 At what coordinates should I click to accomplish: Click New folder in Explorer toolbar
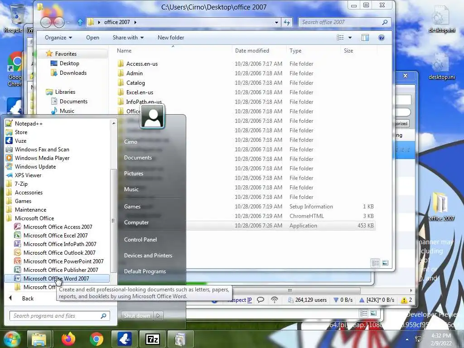(x=171, y=38)
